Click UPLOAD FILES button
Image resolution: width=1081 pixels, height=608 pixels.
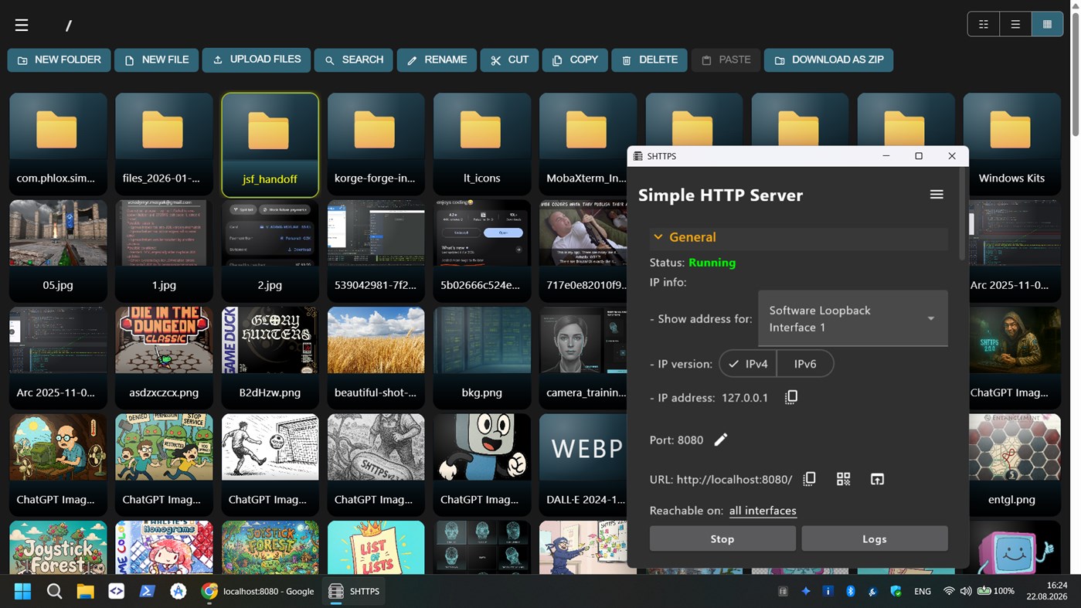coord(257,59)
